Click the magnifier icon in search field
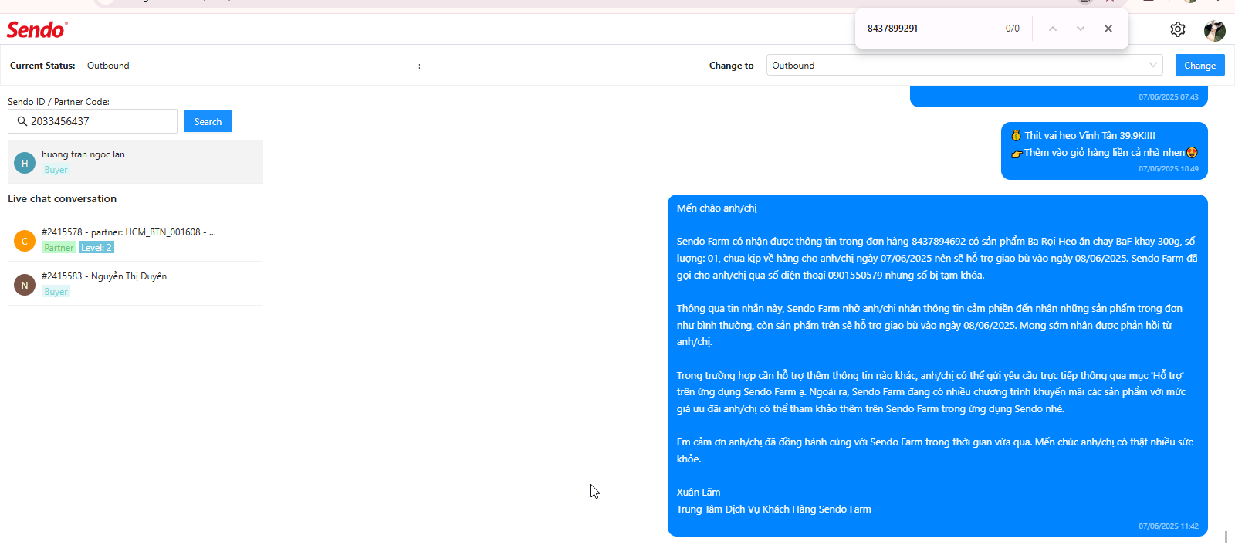1235x545 pixels. [22, 121]
